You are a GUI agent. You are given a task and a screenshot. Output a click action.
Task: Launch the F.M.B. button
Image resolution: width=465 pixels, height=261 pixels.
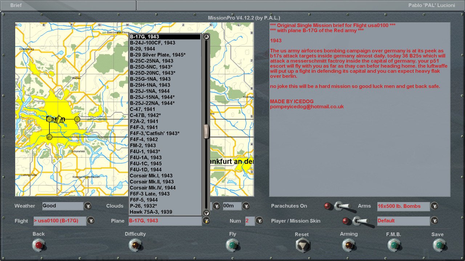pos(393,245)
